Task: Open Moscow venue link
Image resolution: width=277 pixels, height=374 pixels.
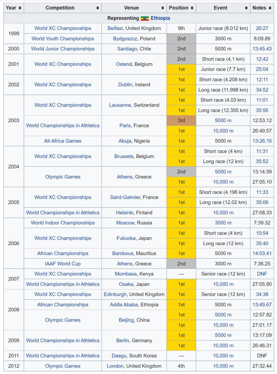Action: pos(125,223)
